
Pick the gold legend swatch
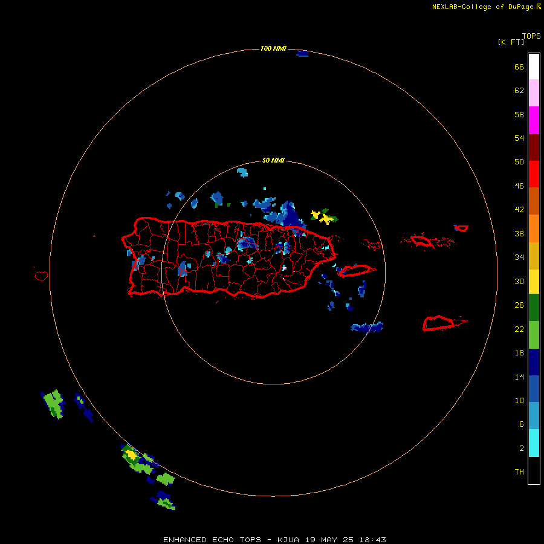534,256
